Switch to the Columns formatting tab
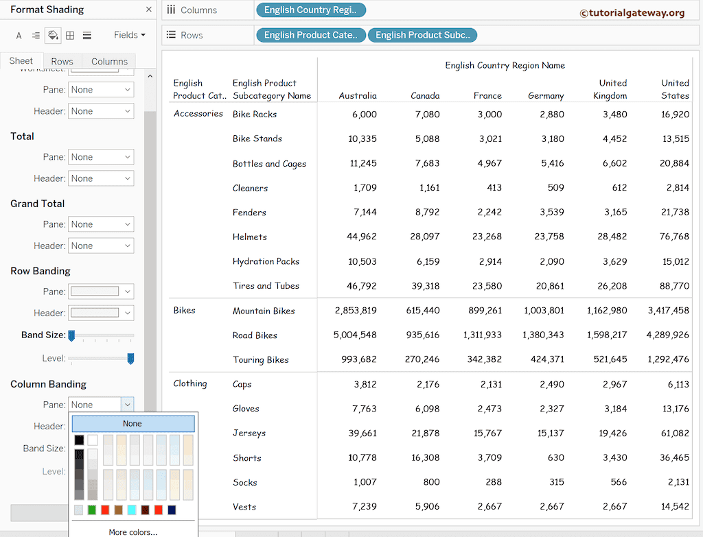This screenshot has width=703, height=537. [x=109, y=60]
